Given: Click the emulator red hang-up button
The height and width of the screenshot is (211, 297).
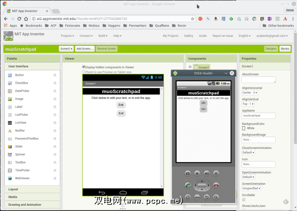Looking at the screenshot, I should 216,185.
